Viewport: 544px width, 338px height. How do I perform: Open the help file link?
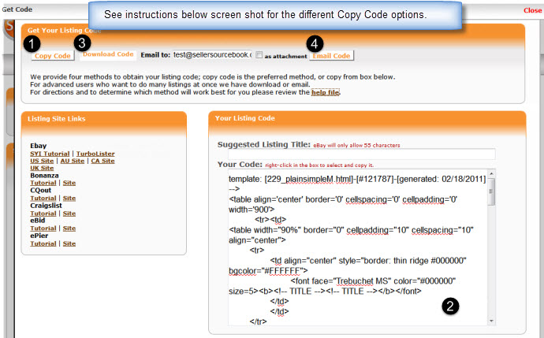click(x=325, y=92)
